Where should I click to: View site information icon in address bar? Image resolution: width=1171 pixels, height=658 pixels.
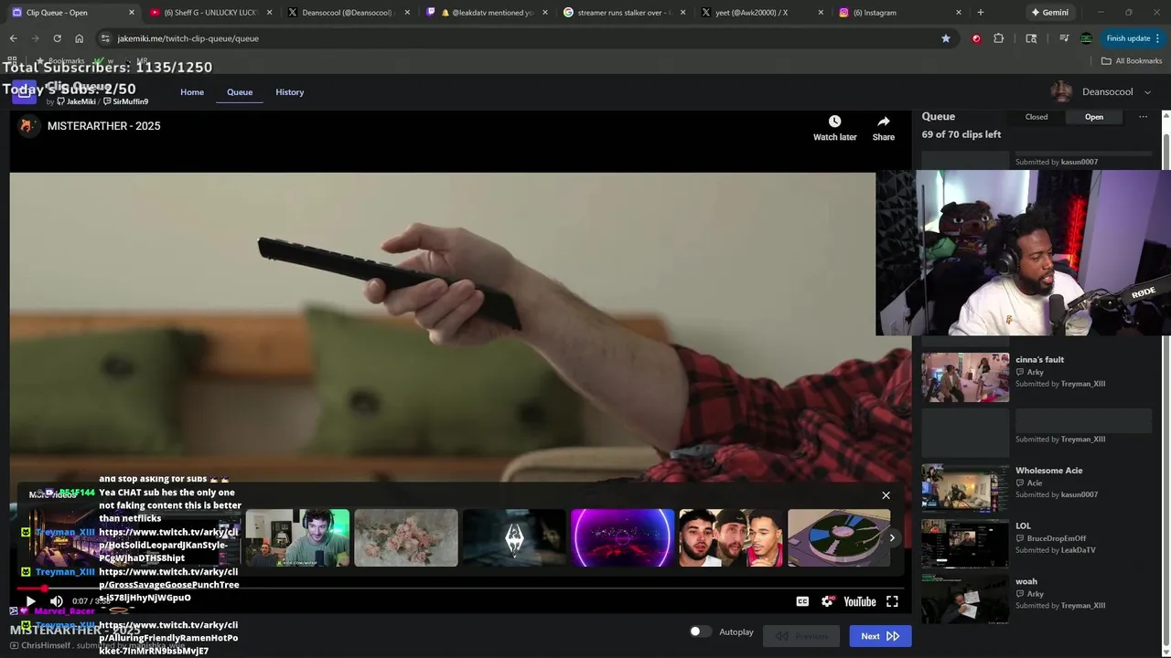(105, 38)
